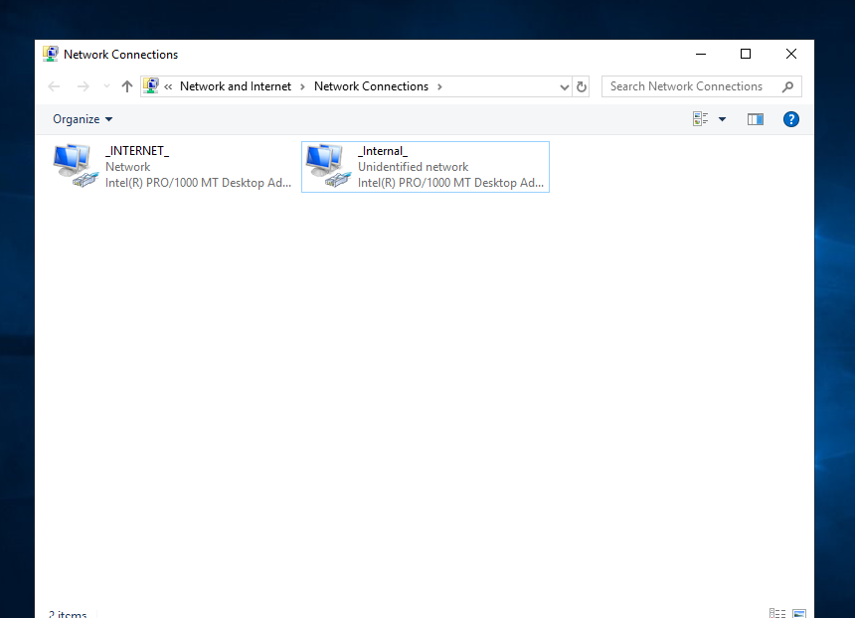The height and width of the screenshot is (618, 855).
Task: Close the Network Connections window
Action: 791,54
